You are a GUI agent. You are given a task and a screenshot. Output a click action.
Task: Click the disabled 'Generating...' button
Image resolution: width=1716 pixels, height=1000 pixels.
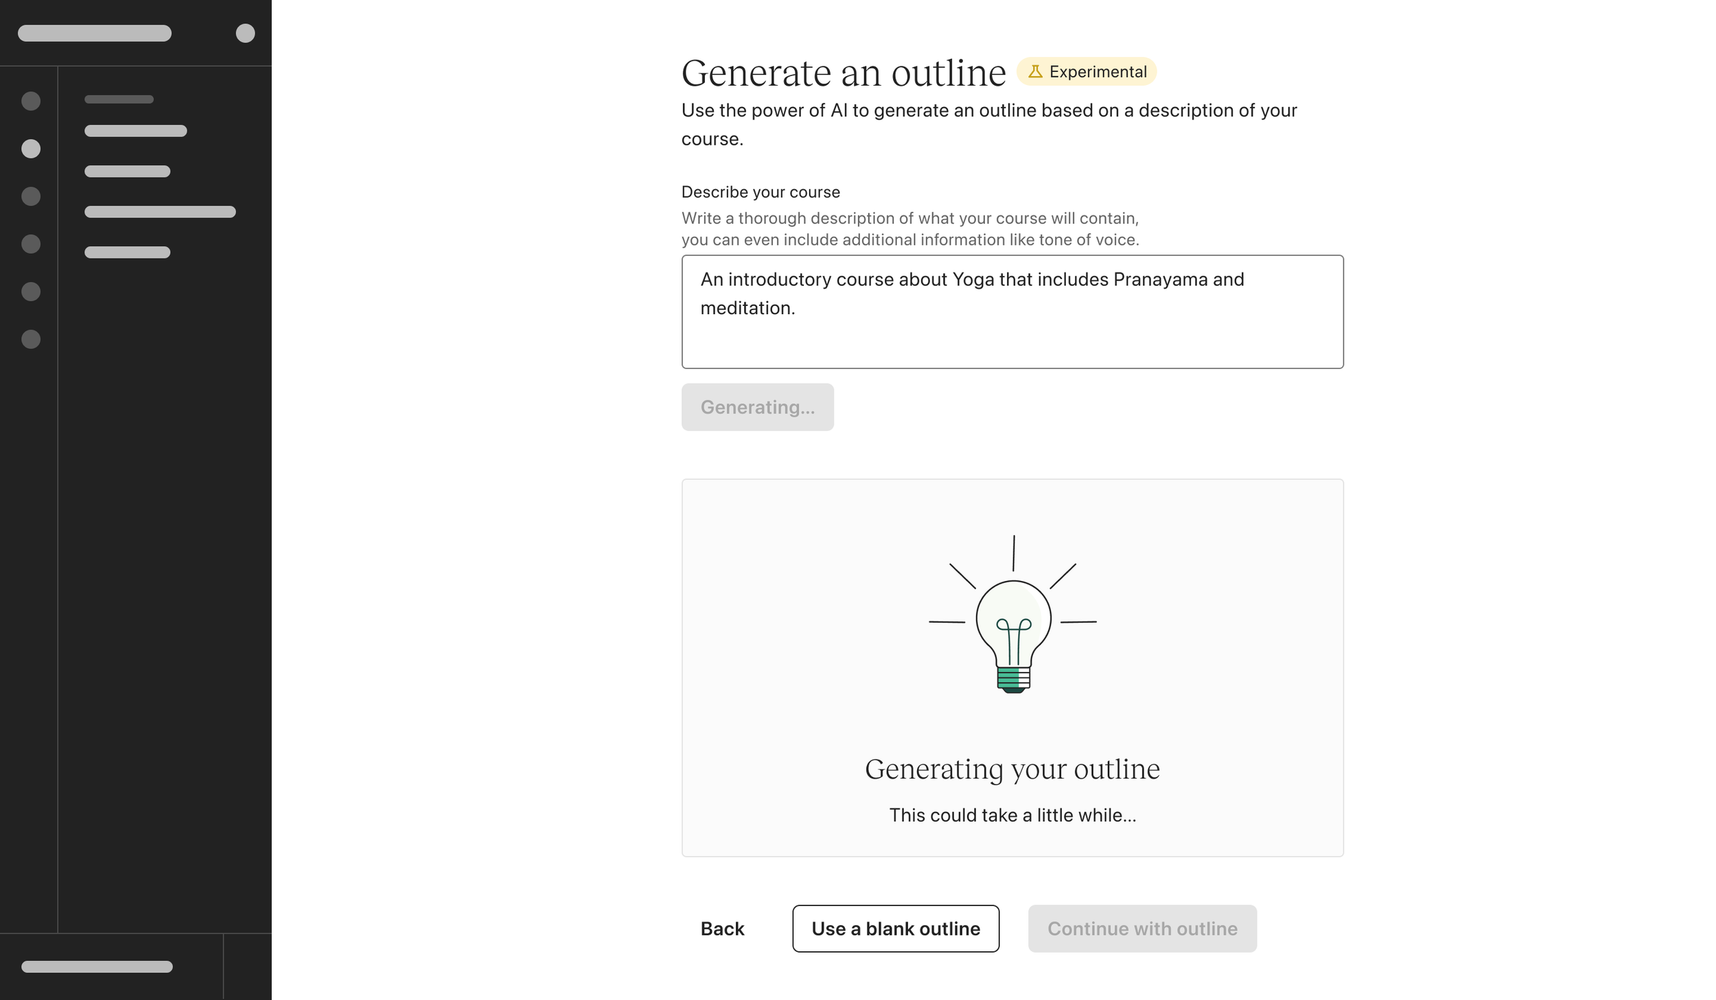(757, 407)
